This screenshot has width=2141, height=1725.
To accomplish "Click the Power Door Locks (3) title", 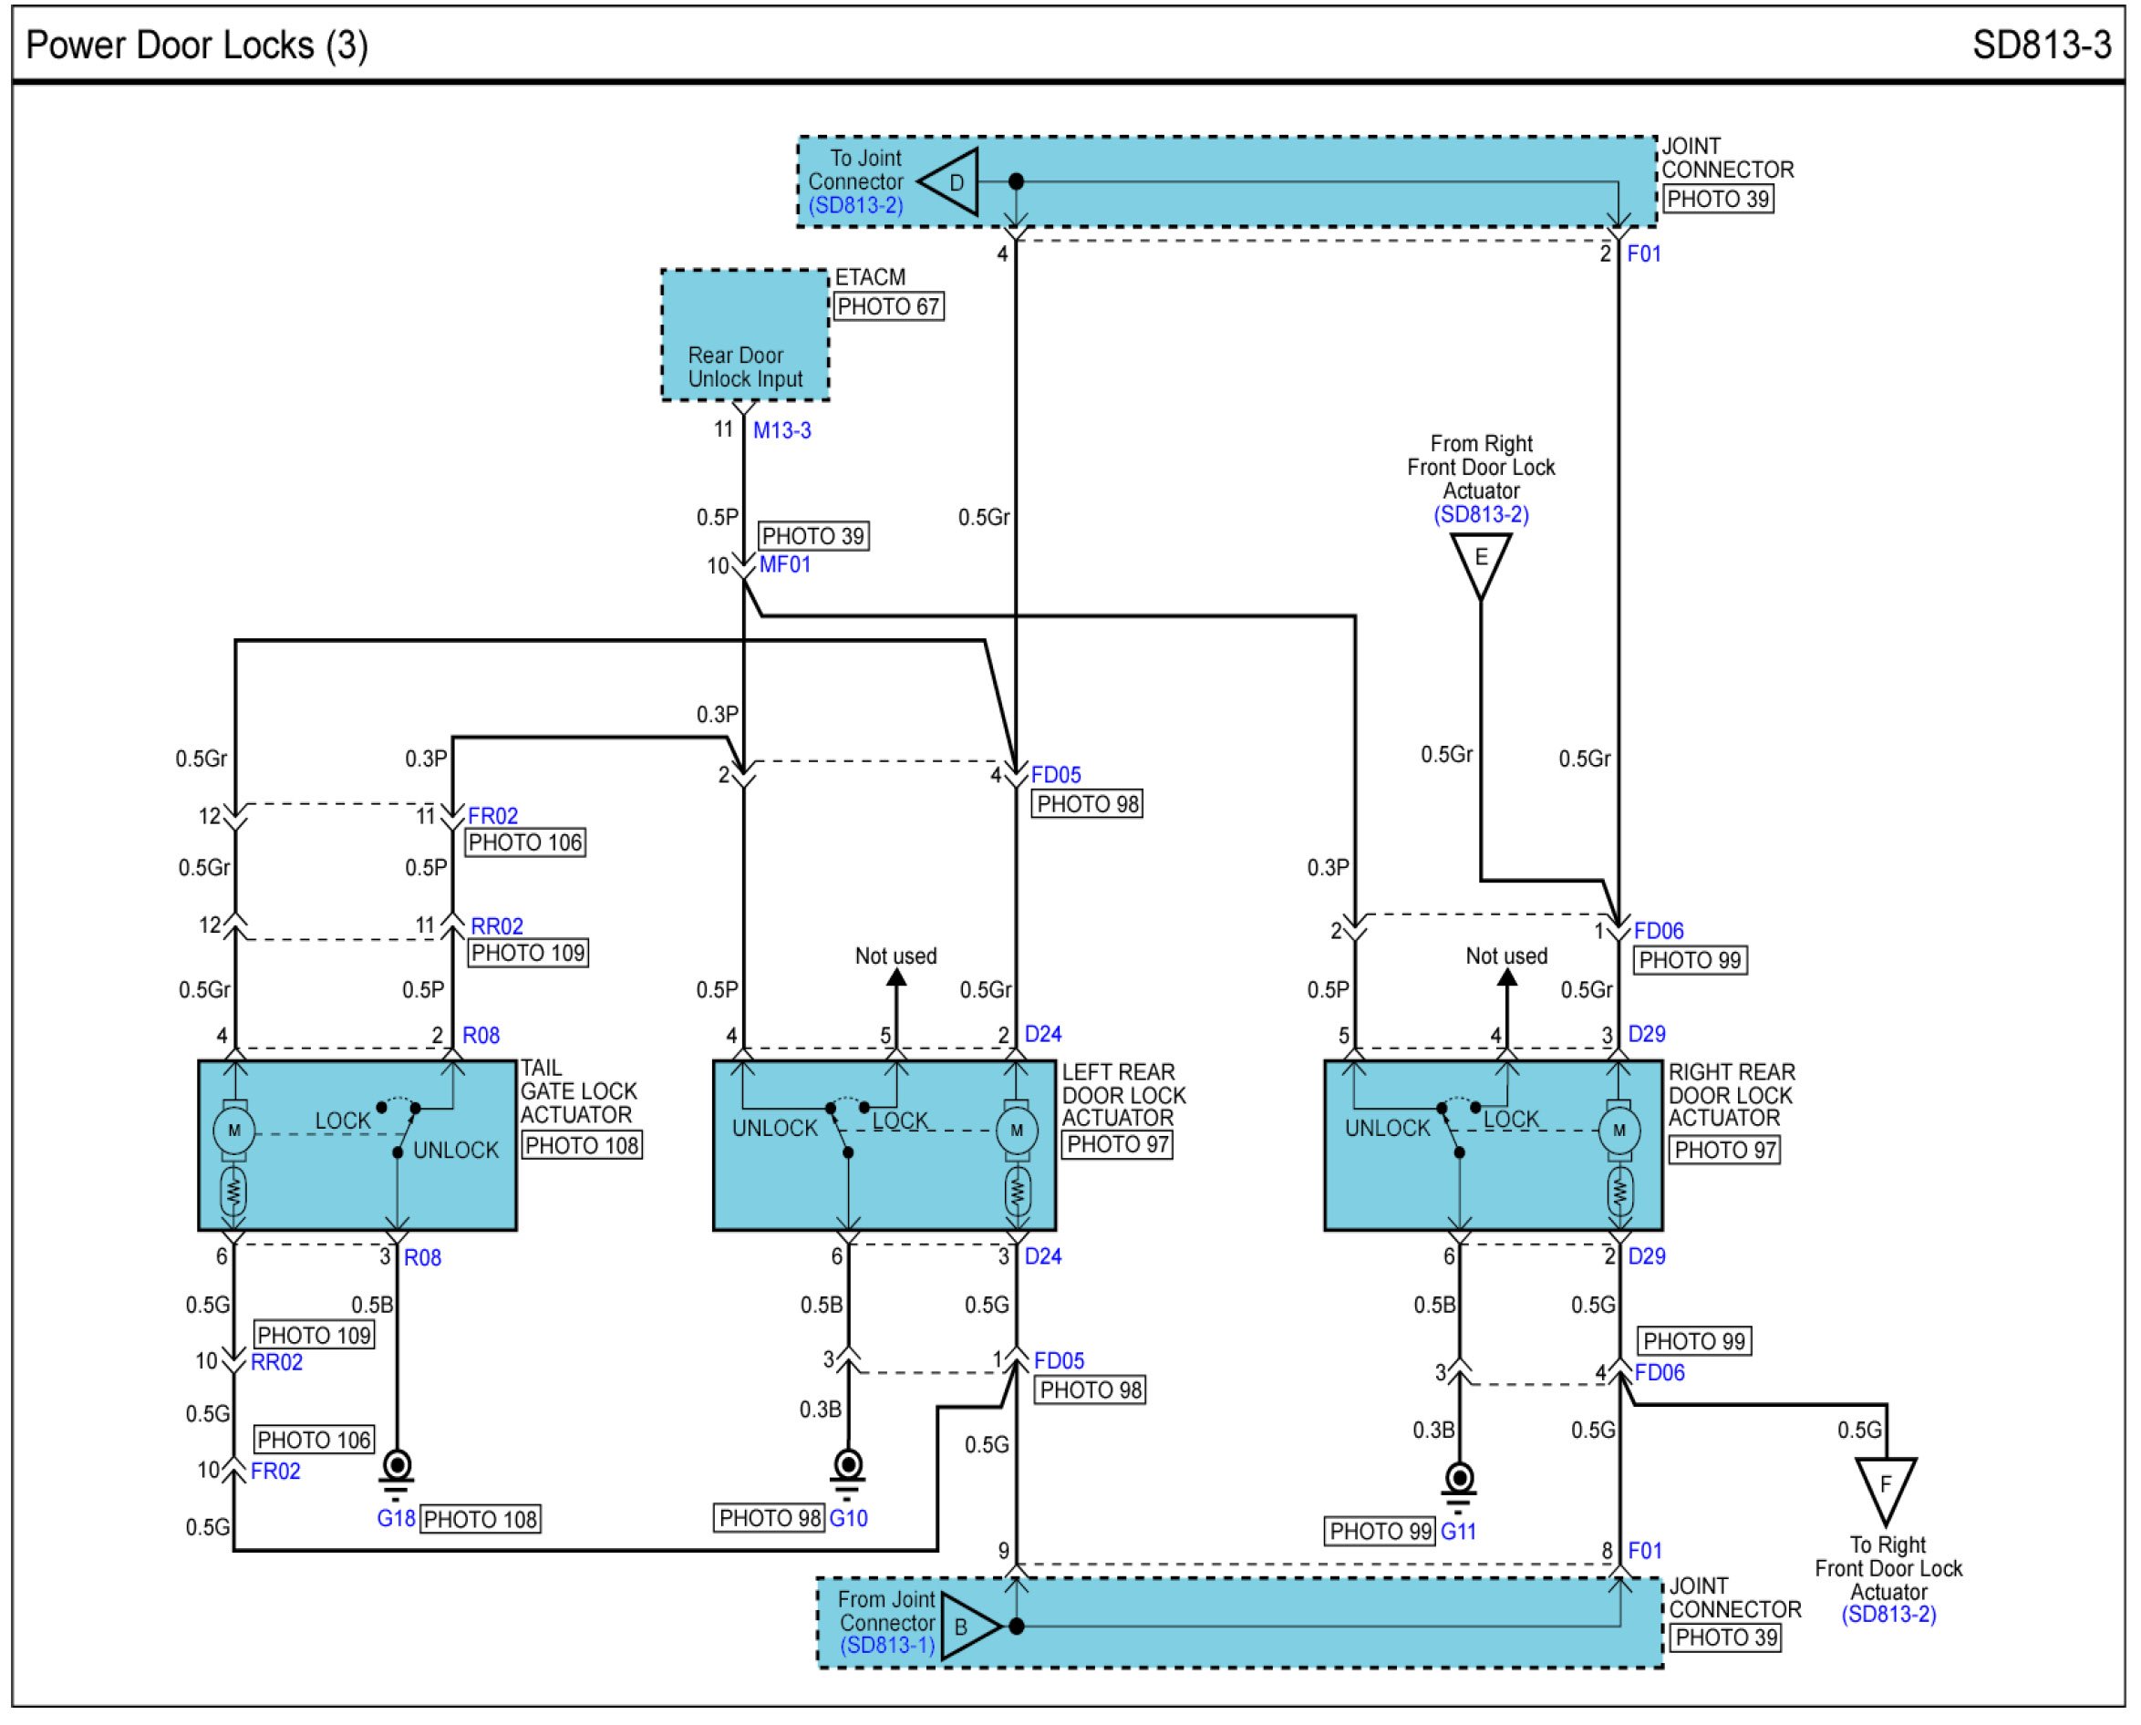I will 197,46.
